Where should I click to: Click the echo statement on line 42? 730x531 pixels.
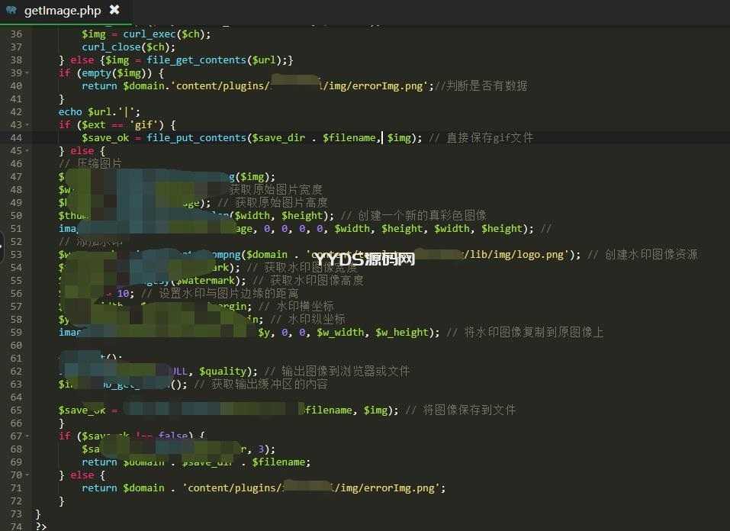click(70, 112)
